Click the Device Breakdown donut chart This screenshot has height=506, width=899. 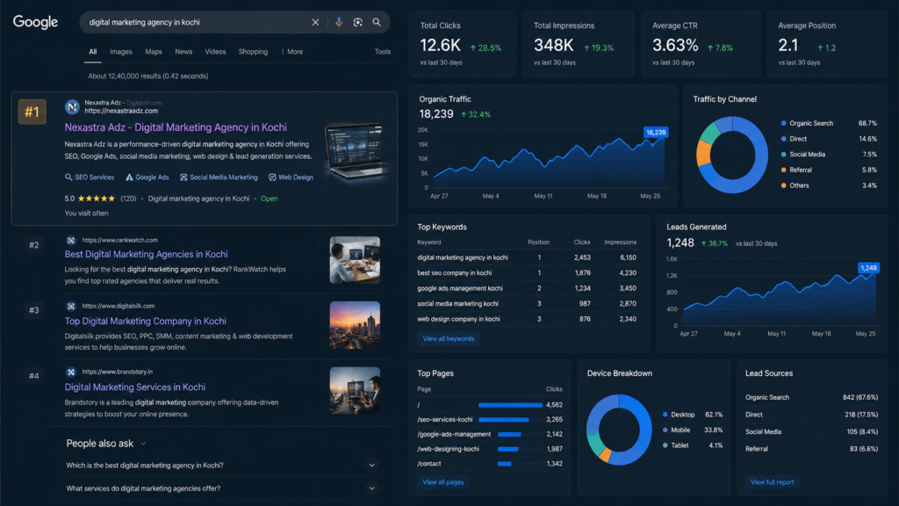coord(619,430)
